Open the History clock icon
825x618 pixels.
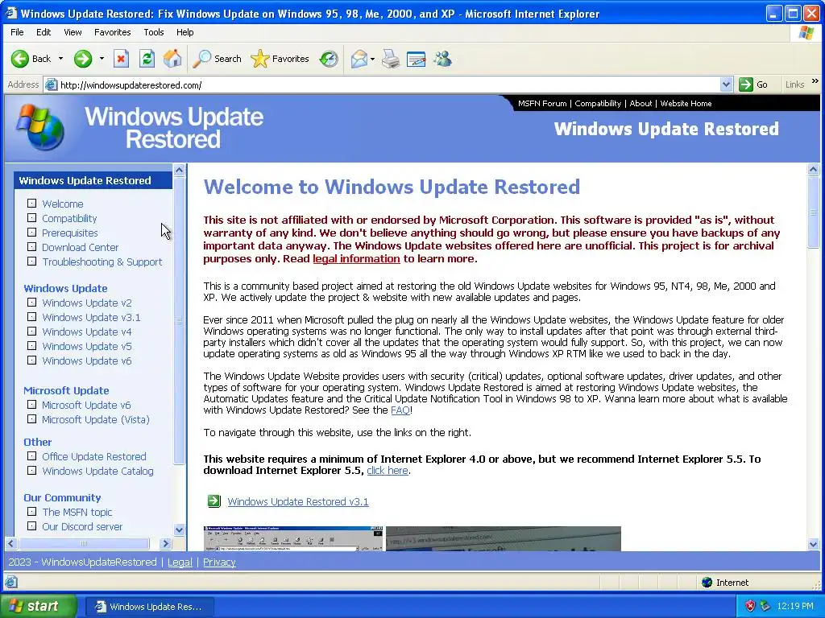pyautogui.click(x=329, y=59)
